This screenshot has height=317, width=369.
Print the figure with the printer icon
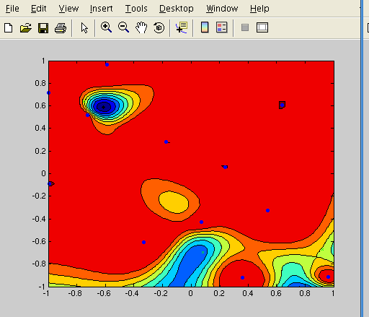(61, 28)
